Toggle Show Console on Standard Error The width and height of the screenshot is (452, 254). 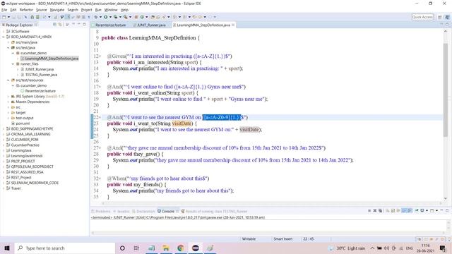pos(410,211)
